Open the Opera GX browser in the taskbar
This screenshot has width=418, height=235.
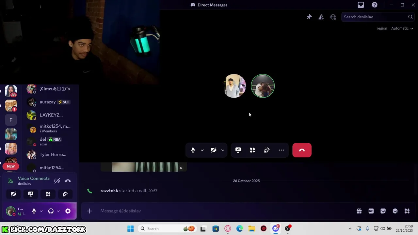(228, 228)
